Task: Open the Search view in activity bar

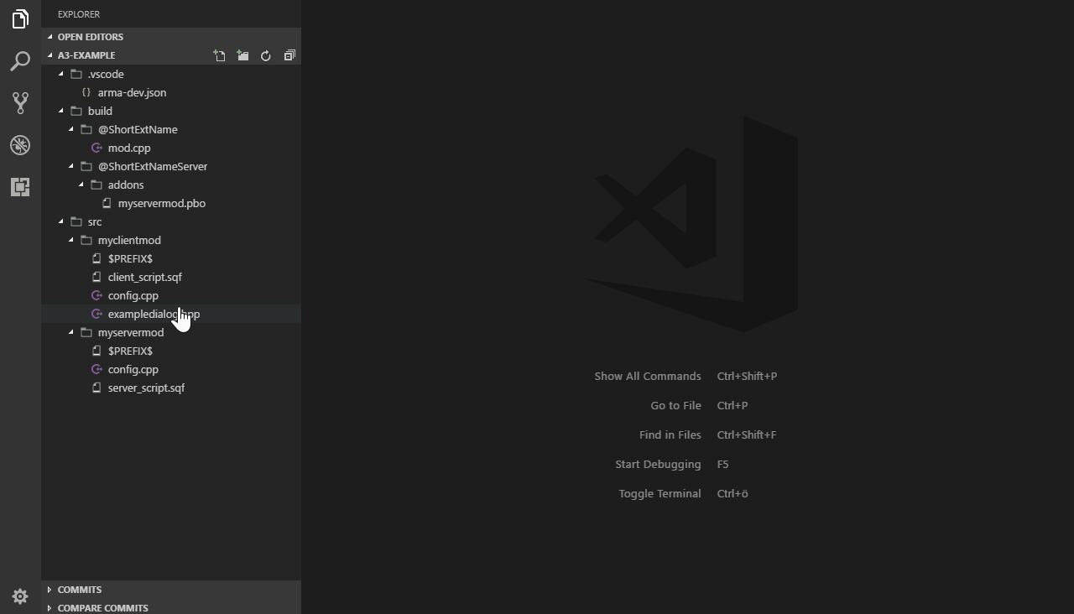Action: (x=20, y=61)
